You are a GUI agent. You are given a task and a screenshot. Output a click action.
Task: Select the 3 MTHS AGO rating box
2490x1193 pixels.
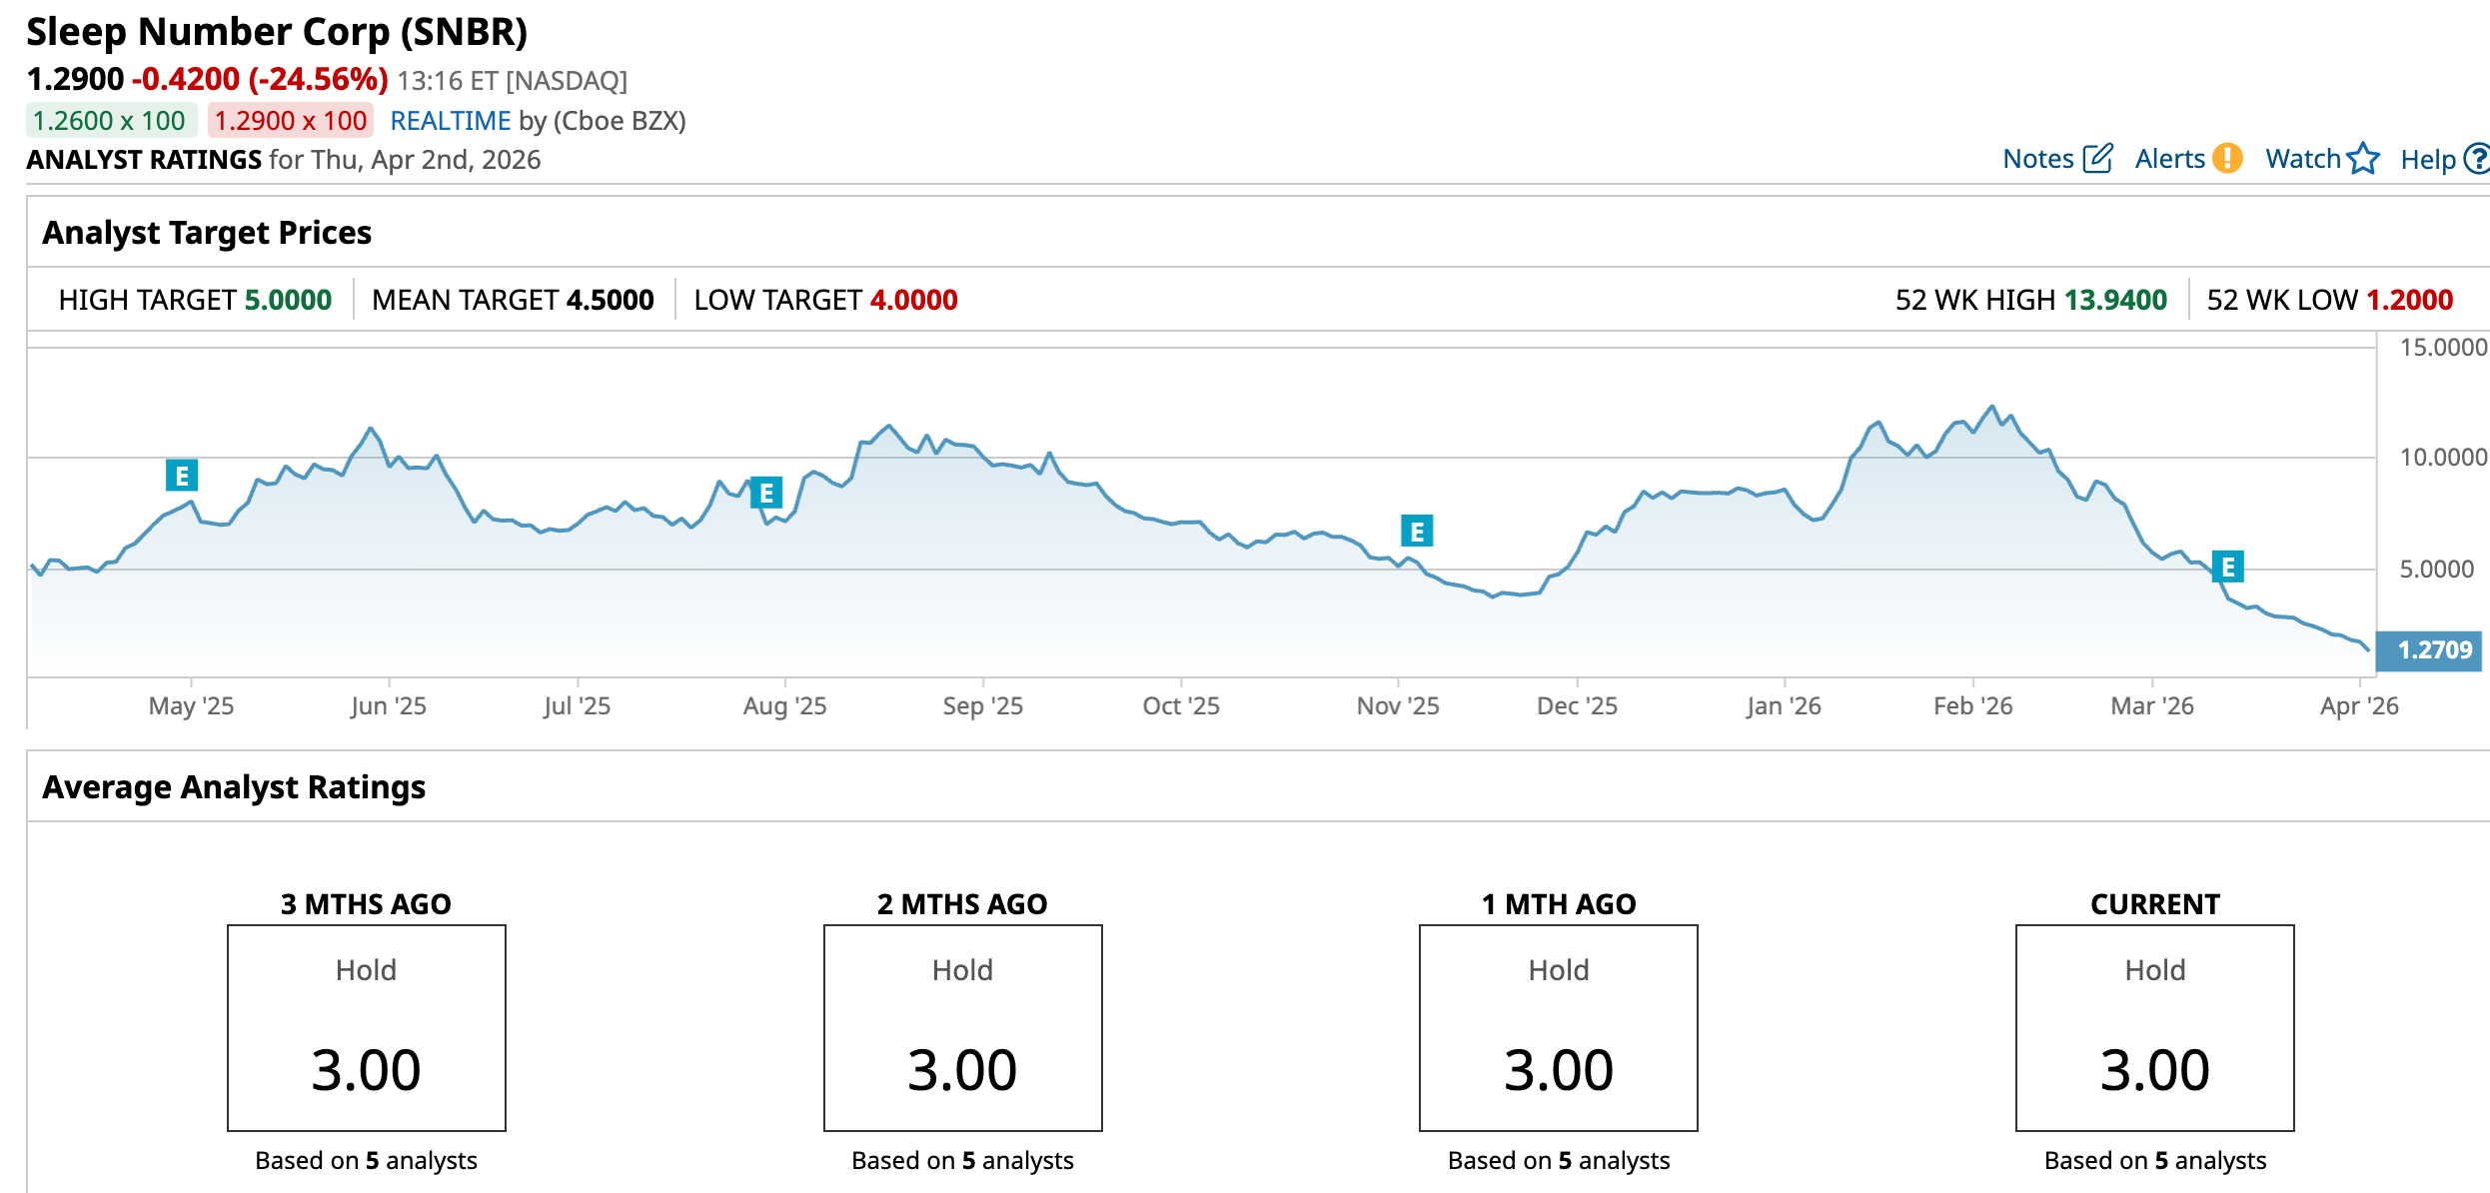367,1027
